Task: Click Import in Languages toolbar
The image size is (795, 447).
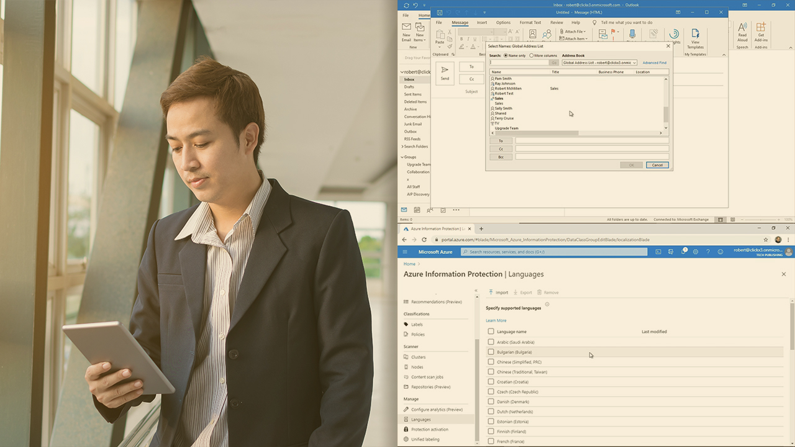Action: pyautogui.click(x=497, y=292)
